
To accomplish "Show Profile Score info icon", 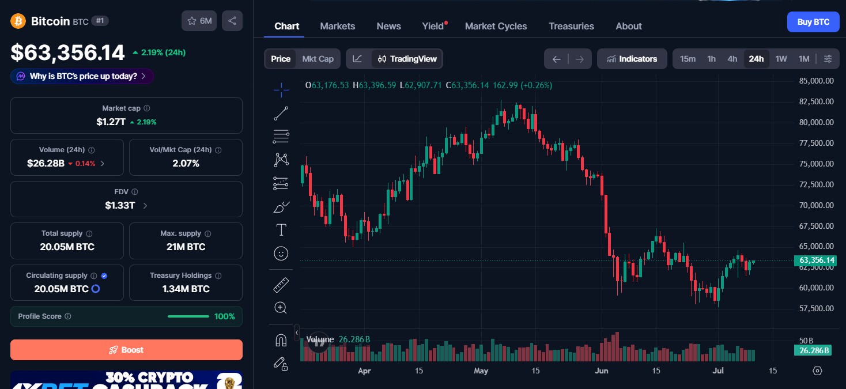I will tap(68, 316).
